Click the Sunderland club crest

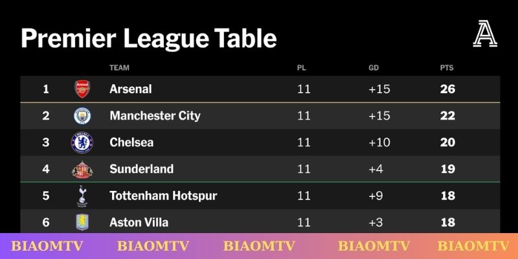[82, 170]
